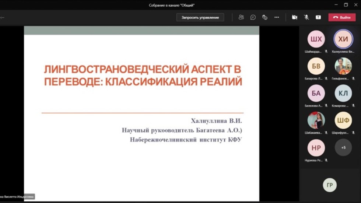This screenshot has height=203, width=361.
Task: Toggle the microphone mute state
Action: point(306,17)
